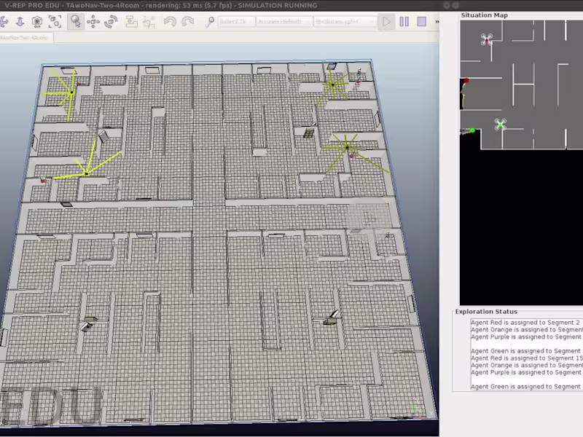This screenshot has height=437, width=583.
Task: Click the redo arrow icon
Action: 188,21
